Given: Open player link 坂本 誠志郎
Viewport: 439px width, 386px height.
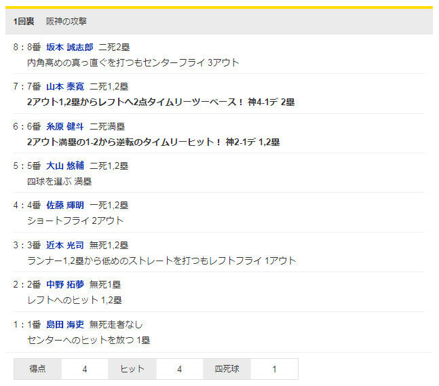Looking at the screenshot, I should 70,47.
